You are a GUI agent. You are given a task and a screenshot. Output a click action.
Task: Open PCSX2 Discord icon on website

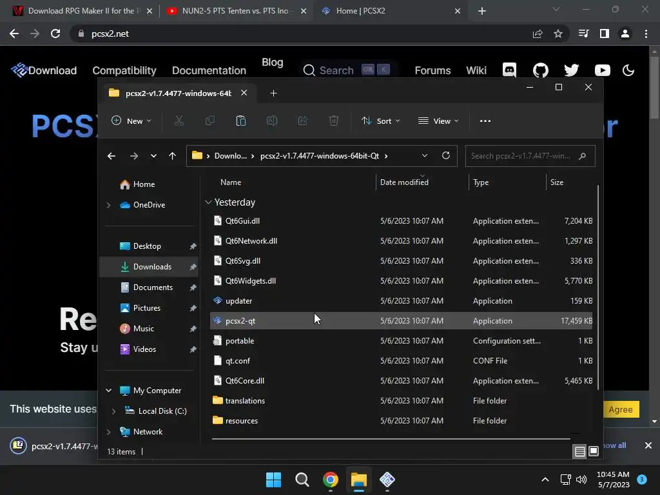pyautogui.click(x=509, y=70)
